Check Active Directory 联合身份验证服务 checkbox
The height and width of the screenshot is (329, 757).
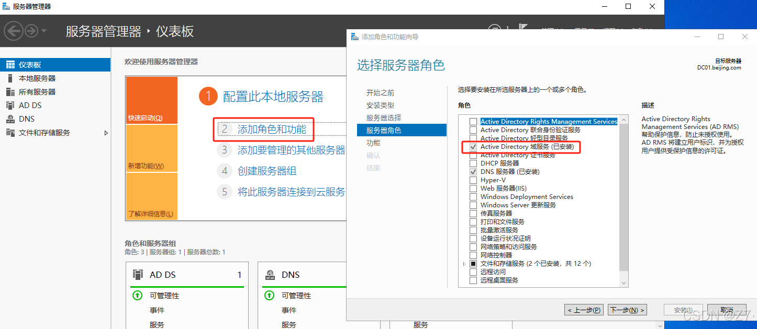click(x=473, y=130)
